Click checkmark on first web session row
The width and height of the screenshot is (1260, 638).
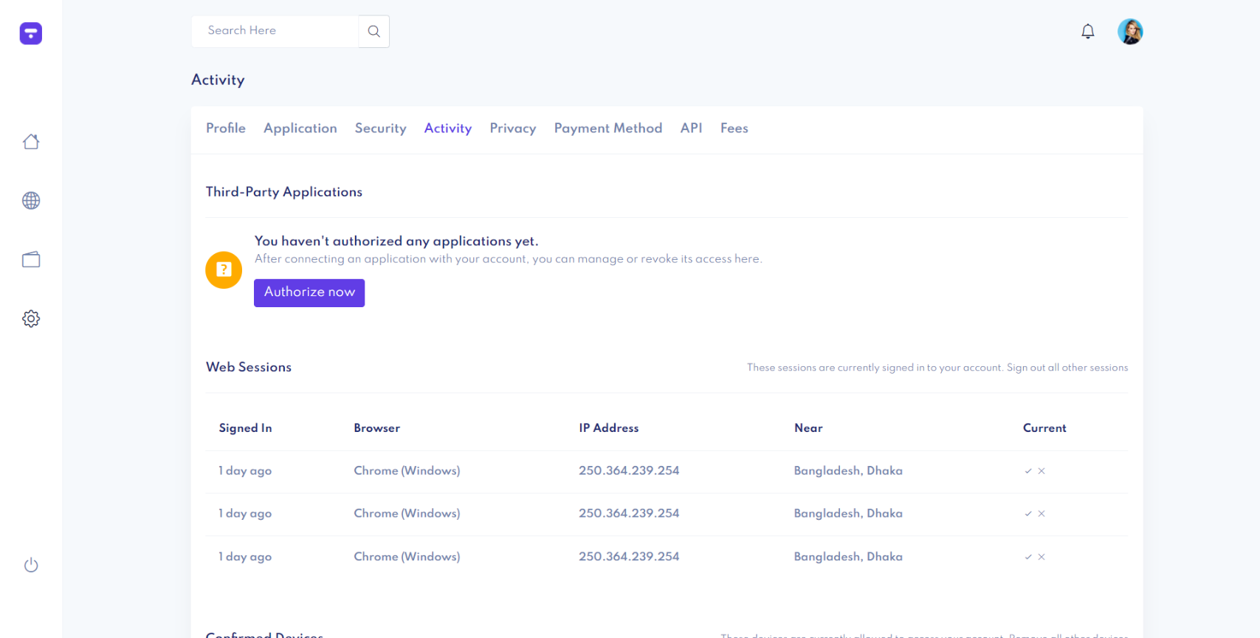1027,471
